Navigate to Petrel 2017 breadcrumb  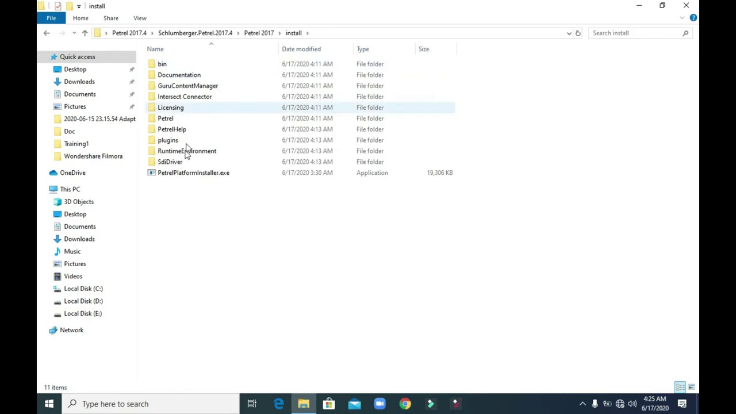[259, 33]
